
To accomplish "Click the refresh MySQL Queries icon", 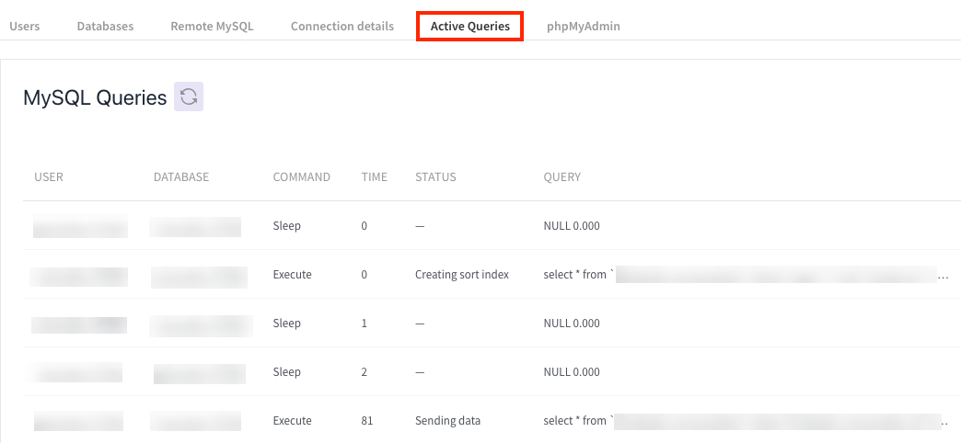I will [189, 97].
